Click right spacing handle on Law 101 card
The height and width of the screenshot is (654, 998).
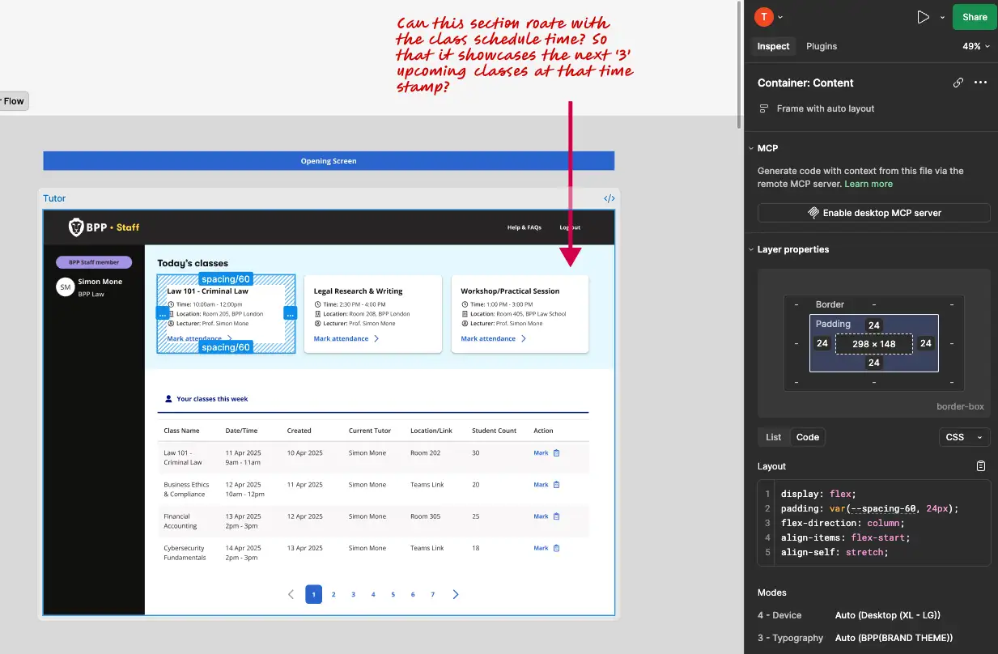(291, 313)
